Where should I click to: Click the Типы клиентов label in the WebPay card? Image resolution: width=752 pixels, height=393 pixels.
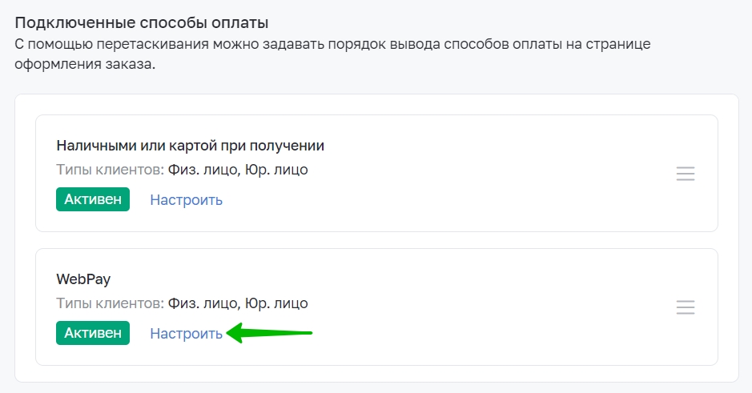tap(111, 303)
